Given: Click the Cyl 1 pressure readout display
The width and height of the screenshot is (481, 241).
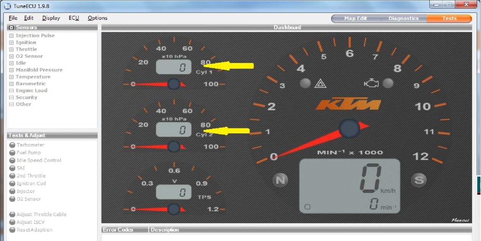Looking at the screenshot, I should [x=173, y=68].
